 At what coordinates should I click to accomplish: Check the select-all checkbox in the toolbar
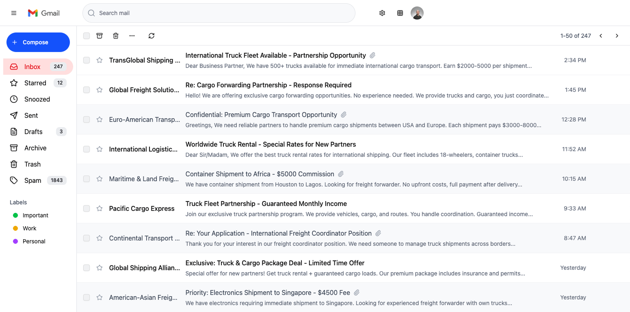86,36
